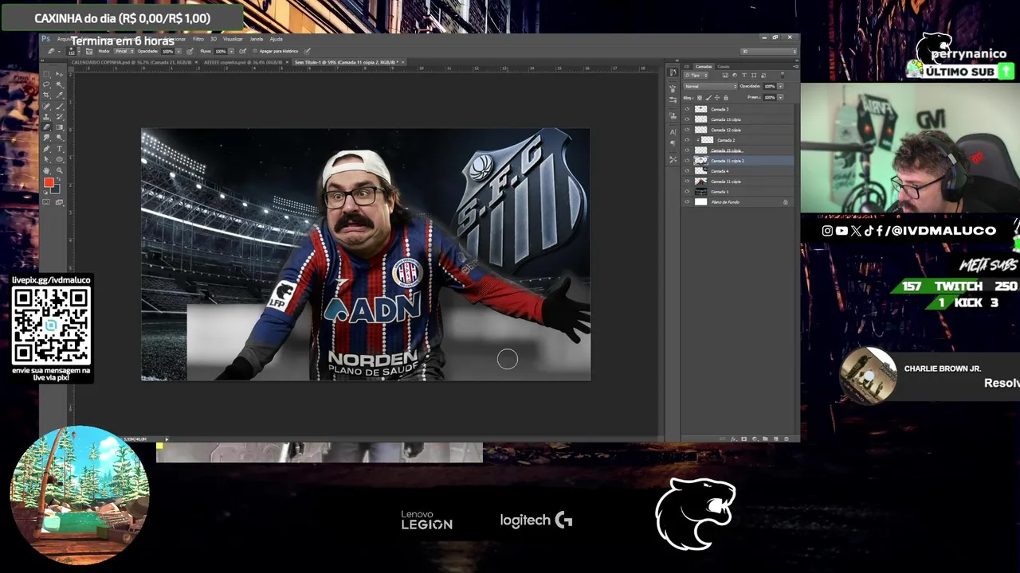Hide the Plano de Fundo layer
Viewport: 1020px width, 573px height.
pos(687,202)
